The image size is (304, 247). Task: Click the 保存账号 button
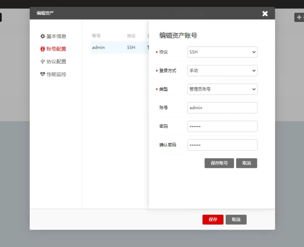pos(219,163)
